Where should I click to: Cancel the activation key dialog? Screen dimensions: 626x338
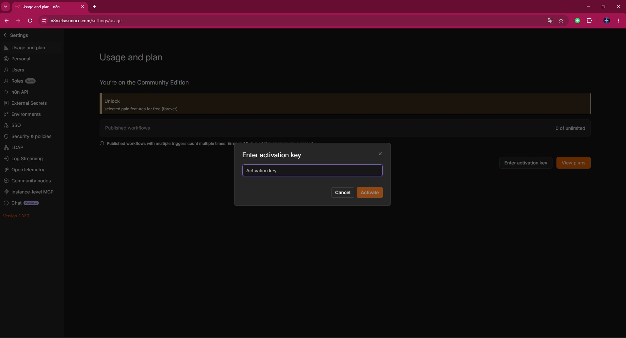click(343, 192)
